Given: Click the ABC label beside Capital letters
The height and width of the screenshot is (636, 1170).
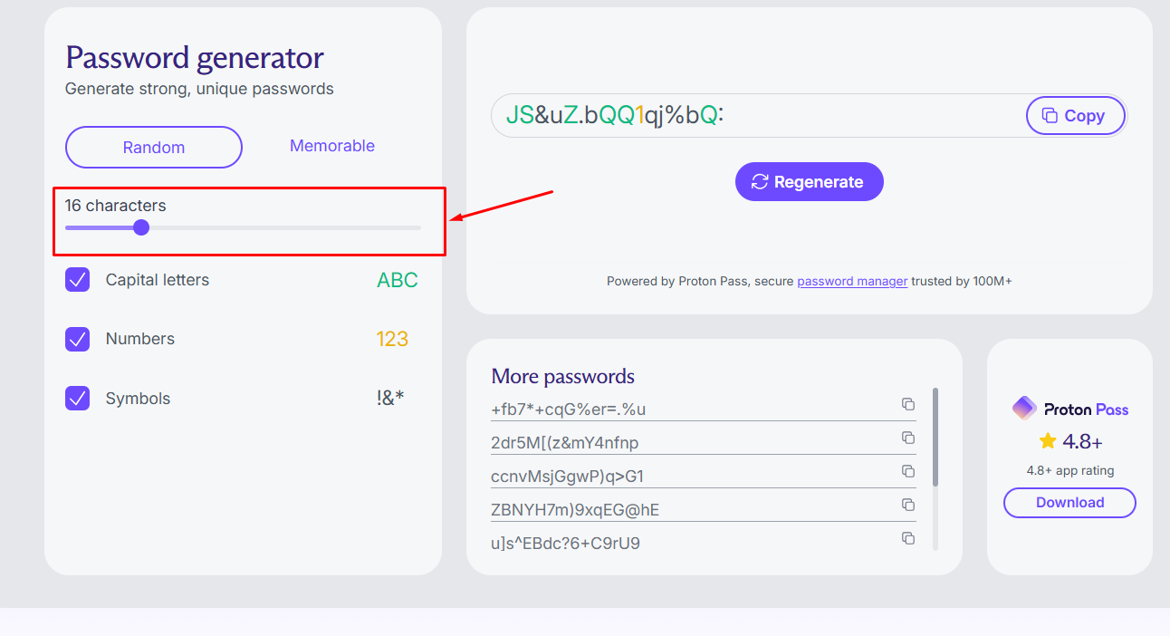Looking at the screenshot, I should coord(397,280).
